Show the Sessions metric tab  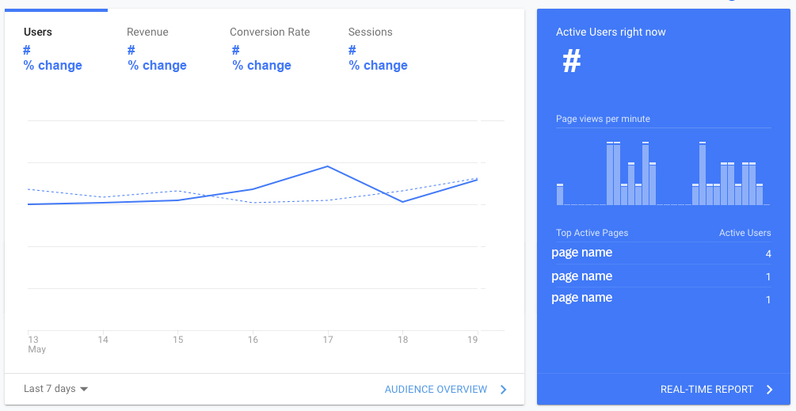tap(370, 32)
